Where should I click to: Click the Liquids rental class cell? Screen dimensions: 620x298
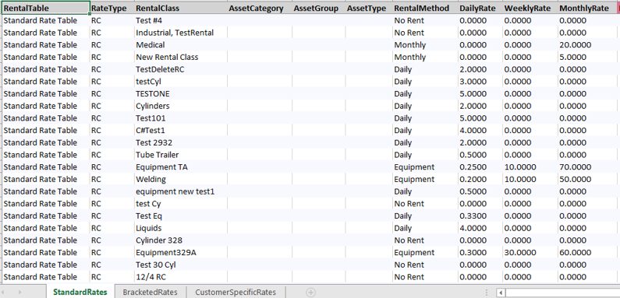(x=181, y=229)
